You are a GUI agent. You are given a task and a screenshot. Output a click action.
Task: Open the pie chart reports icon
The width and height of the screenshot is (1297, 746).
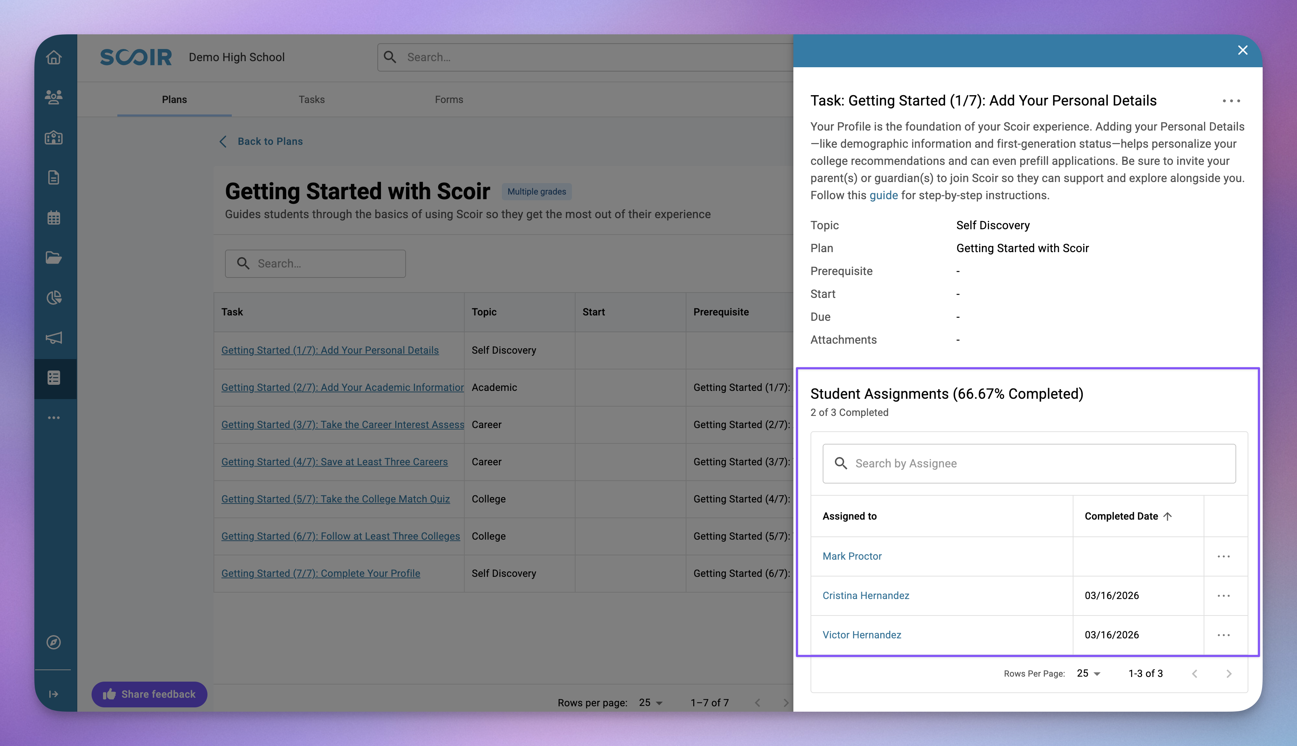[x=54, y=298]
